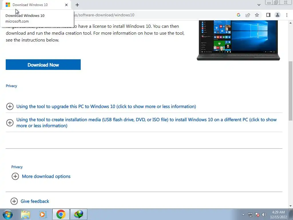293x220 pixels.
Task: Open Action Center flag icon
Action: pyautogui.click(x=257, y=215)
